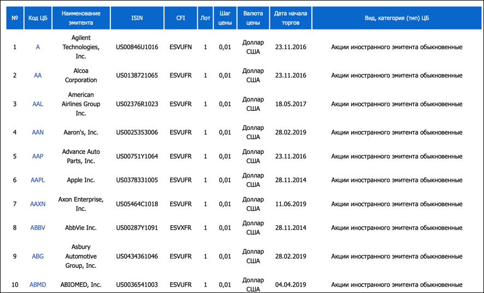Screen dimensions: 484x293
Task: Click the date 28.11.2014 in Apple row
Action: 291,180
